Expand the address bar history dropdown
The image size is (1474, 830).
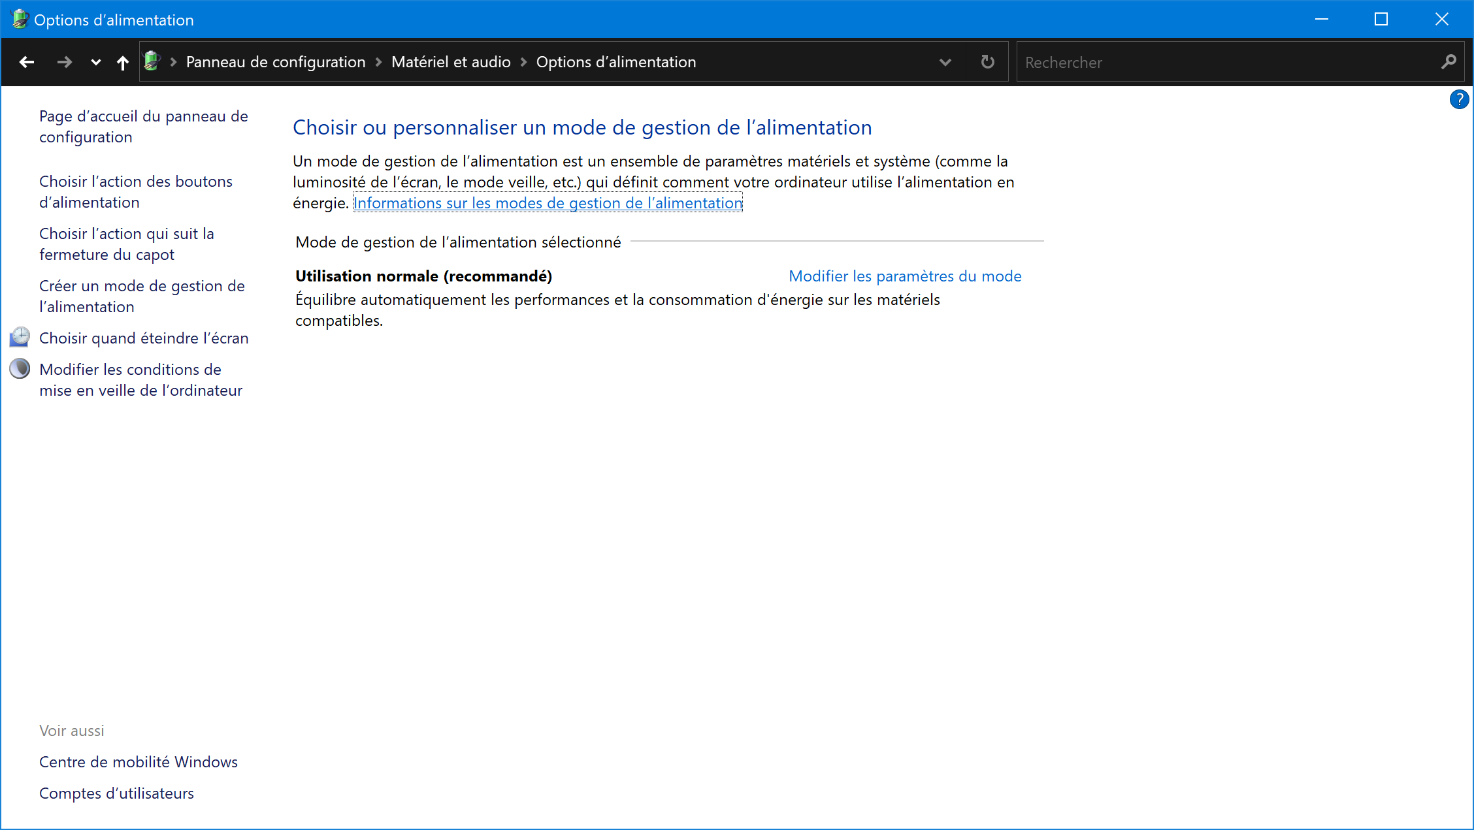945,62
